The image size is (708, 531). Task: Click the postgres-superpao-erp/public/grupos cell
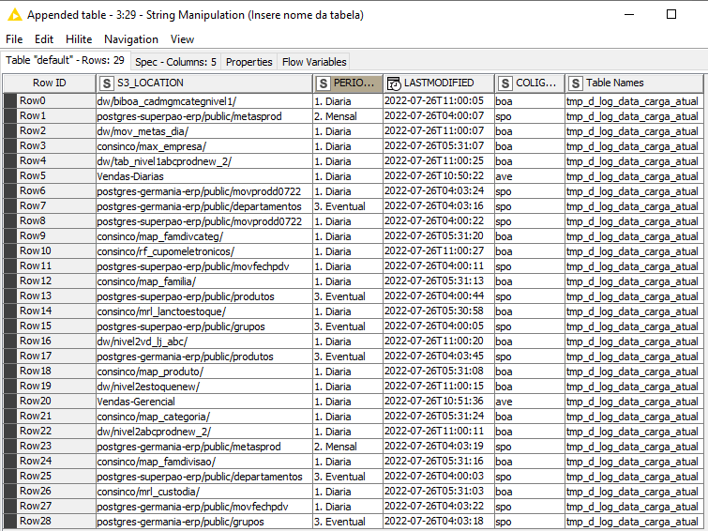click(204, 326)
